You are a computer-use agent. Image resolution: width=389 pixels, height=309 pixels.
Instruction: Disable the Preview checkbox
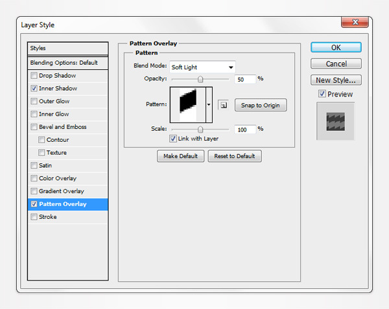point(322,94)
